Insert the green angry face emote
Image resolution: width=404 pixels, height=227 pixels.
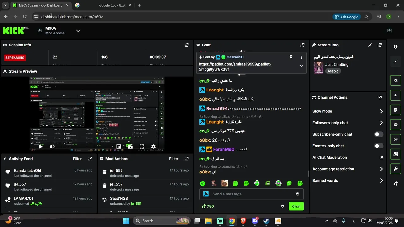[x=268, y=183]
